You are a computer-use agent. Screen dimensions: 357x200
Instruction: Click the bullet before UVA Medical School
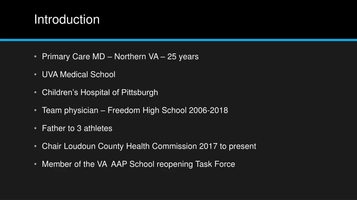tap(35, 74)
